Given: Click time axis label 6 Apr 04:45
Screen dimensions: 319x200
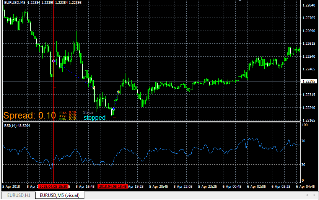Looking at the screenshot, I should tap(305, 186).
